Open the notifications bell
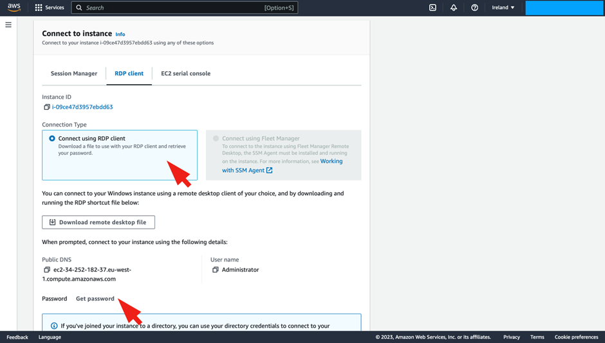Image resolution: width=605 pixels, height=343 pixels. tap(454, 8)
